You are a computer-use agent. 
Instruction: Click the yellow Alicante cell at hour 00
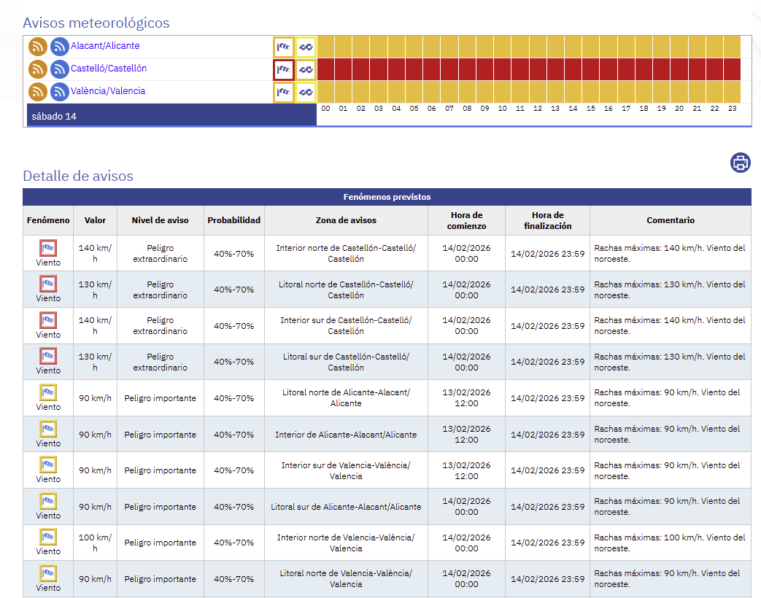click(325, 47)
